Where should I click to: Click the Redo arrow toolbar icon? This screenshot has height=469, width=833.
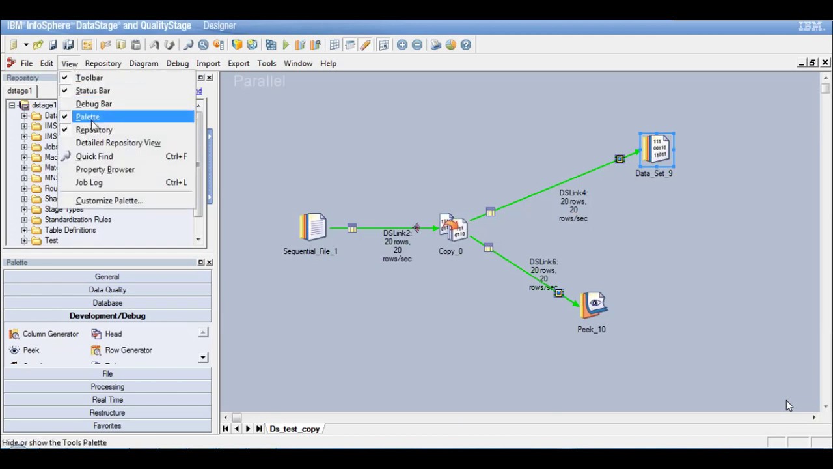pos(169,44)
